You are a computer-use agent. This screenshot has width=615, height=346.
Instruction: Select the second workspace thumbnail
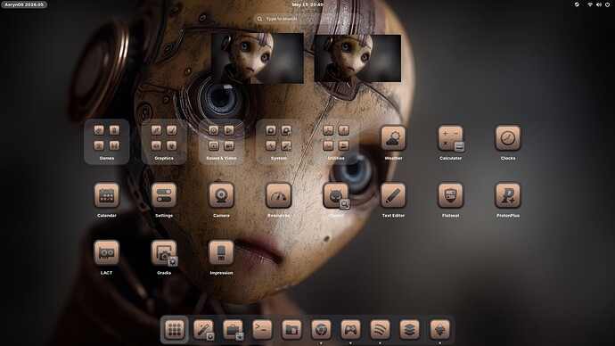click(x=357, y=58)
